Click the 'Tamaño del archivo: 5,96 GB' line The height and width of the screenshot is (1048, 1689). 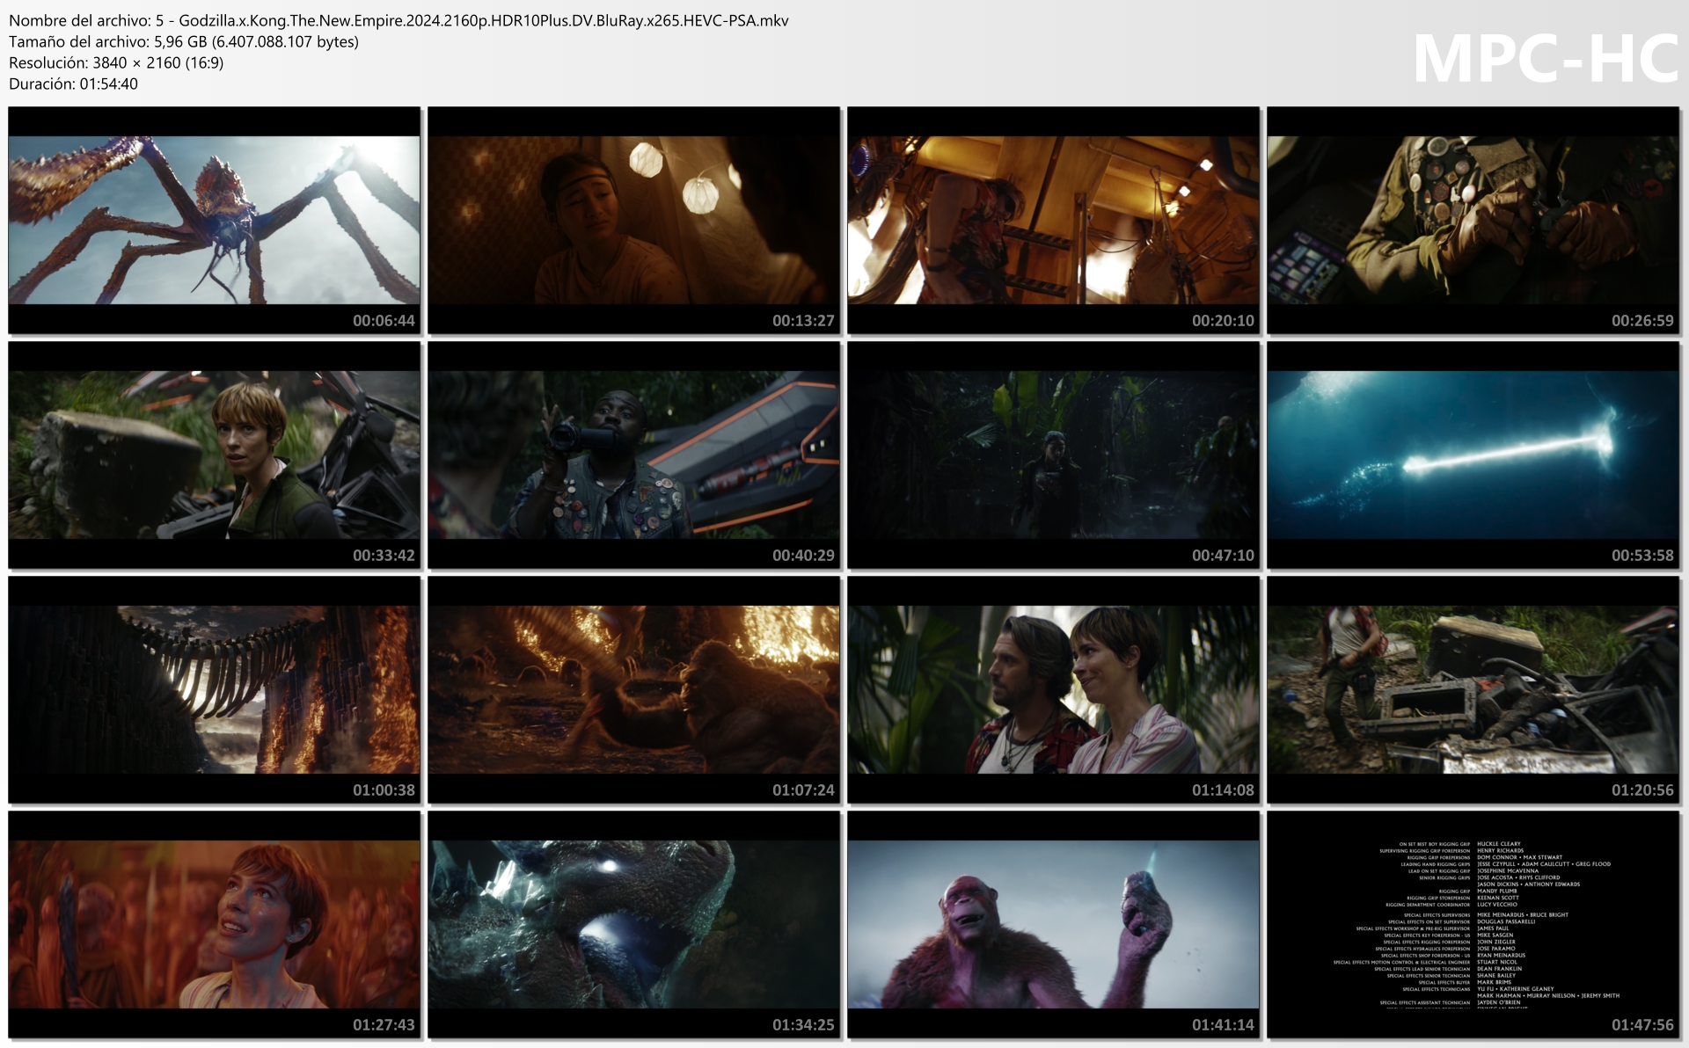[184, 41]
